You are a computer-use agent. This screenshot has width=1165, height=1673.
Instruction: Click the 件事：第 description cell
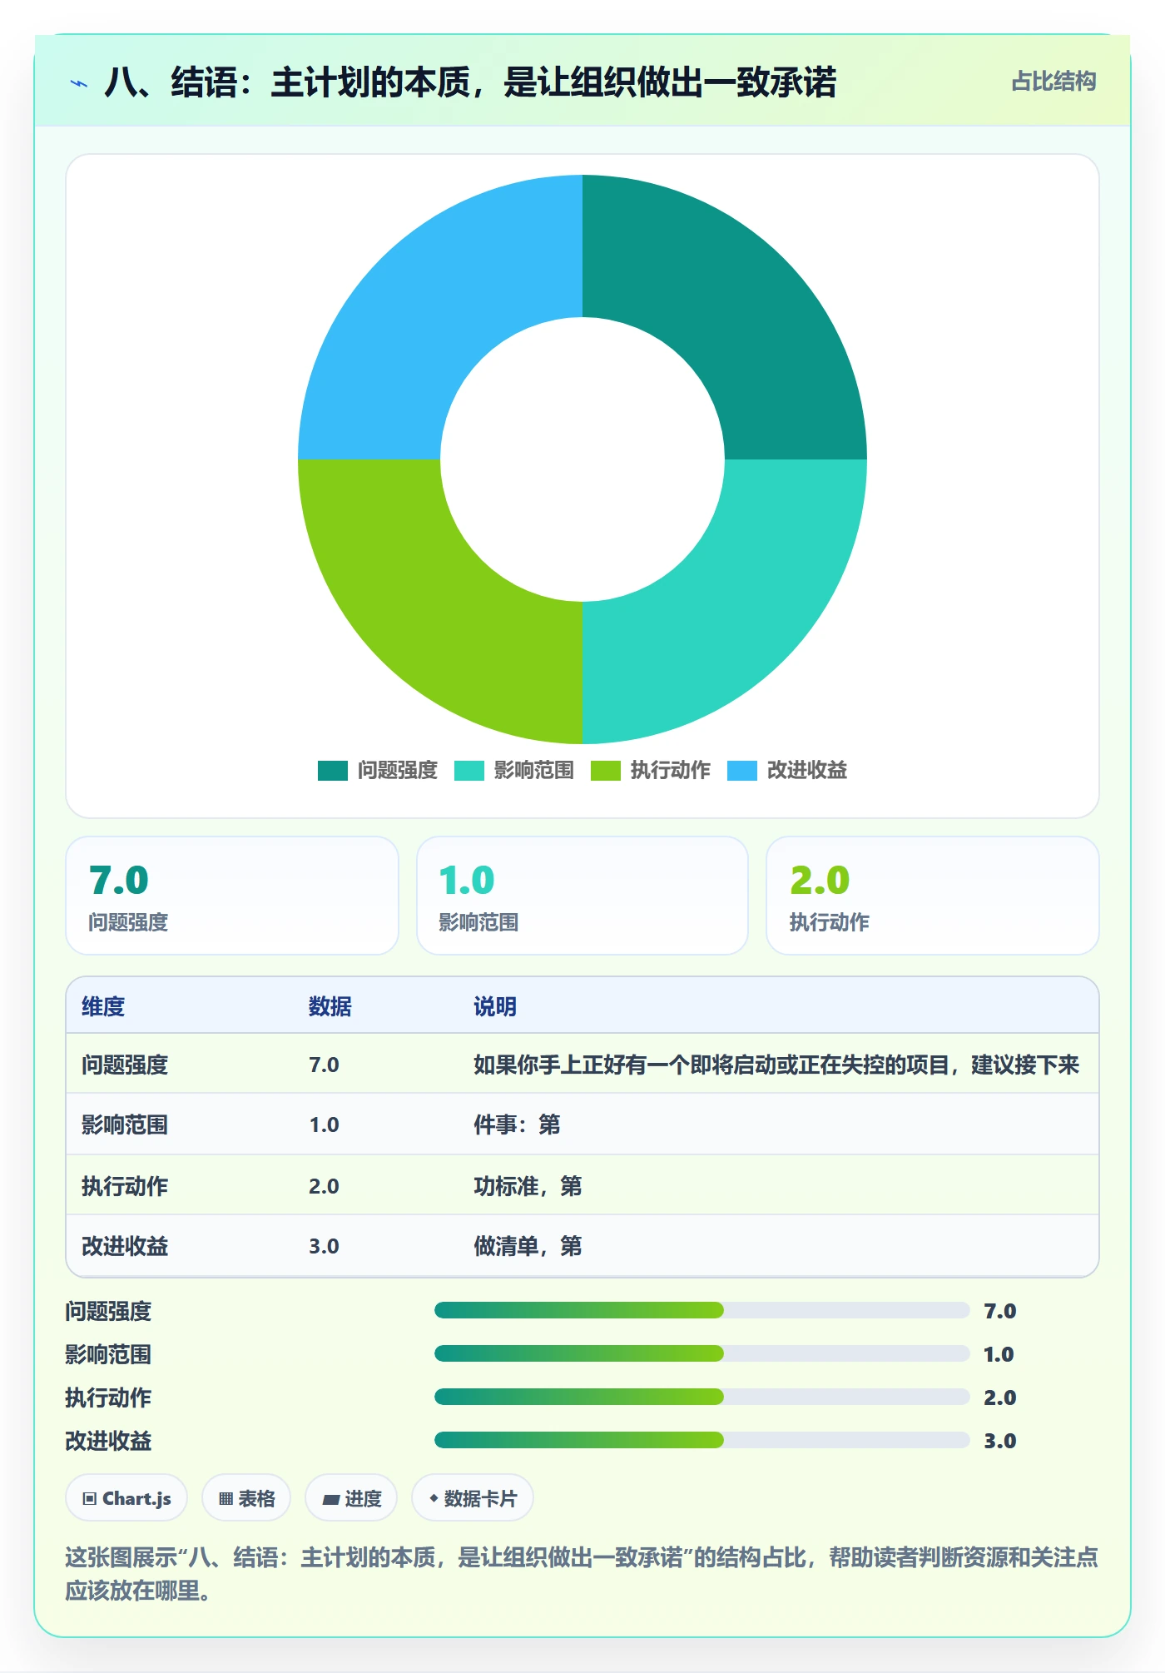tap(517, 1124)
